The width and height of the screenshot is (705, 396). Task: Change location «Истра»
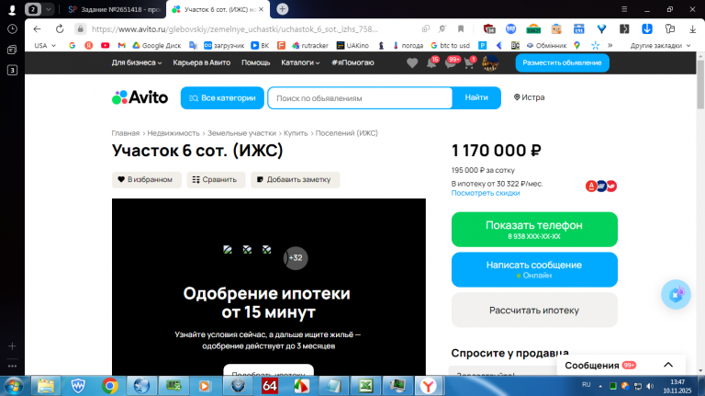coord(529,97)
